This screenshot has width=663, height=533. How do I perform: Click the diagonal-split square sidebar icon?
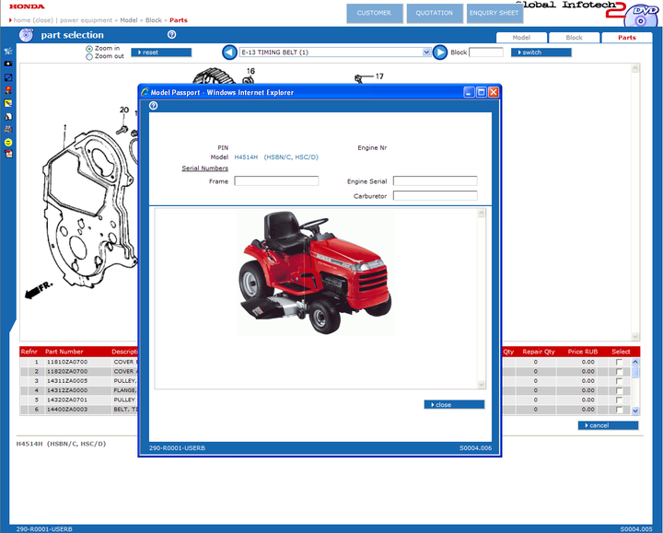pyautogui.click(x=8, y=77)
